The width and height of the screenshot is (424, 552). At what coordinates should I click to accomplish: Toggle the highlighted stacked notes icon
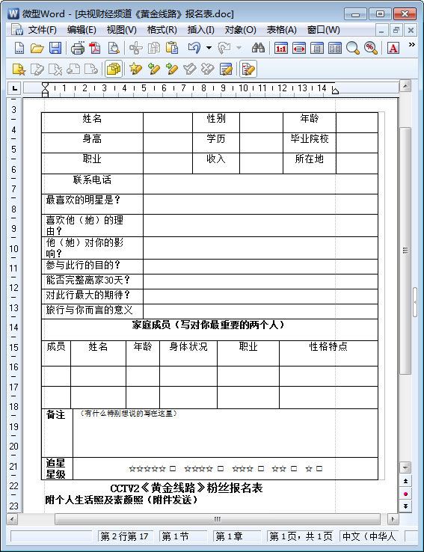click(114, 69)
